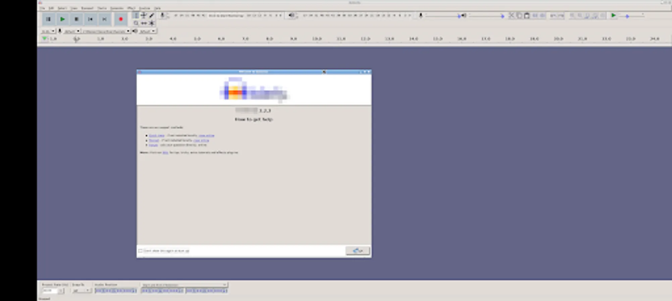The width and height of the screenshot is (672, 301).
Task: Skip to the start of the track
Action: pyautogui.click(x=90, y=19)
